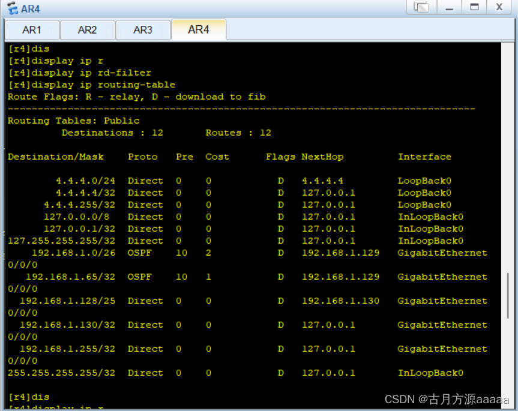Image resolution: width=518 pixels, height=411 pixels.
Task: Click the 'display ip routing-table' command line
Action: point(92,85)
